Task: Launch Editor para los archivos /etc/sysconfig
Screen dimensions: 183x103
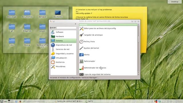Action: pyautogui.click(x=98, y=28)
